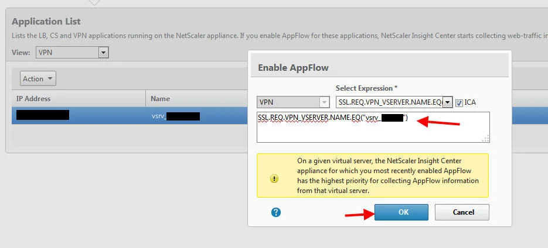Screen dimensions: 548x248
Task: Click the Select Expression label
Action: pos(367,88)
